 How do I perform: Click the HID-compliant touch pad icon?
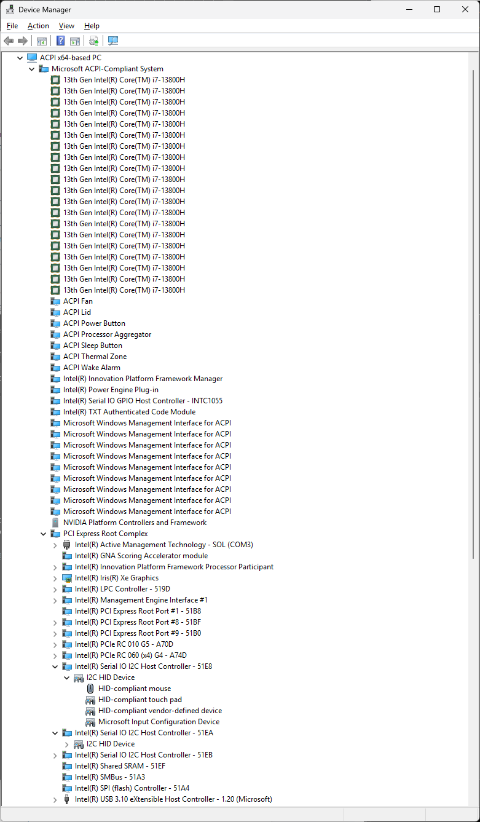click(x=91, y=700)
